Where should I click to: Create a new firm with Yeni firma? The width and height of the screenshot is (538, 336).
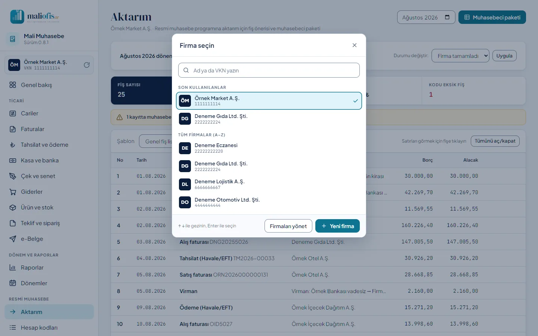[337, 226]
